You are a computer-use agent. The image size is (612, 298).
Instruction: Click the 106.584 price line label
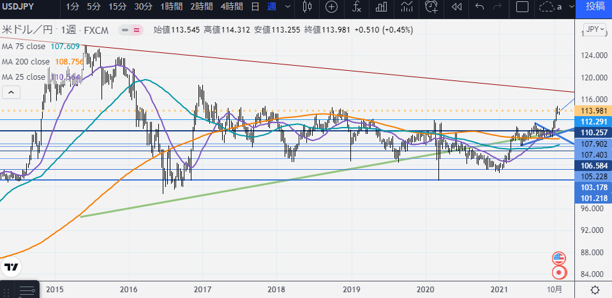593,166
